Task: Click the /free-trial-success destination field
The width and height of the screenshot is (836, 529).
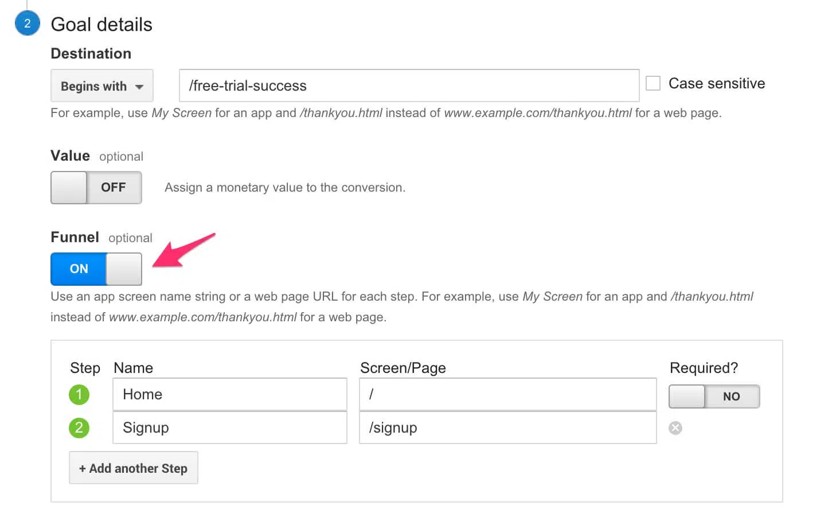Action: pyautogui.click(x=408, y=85)
